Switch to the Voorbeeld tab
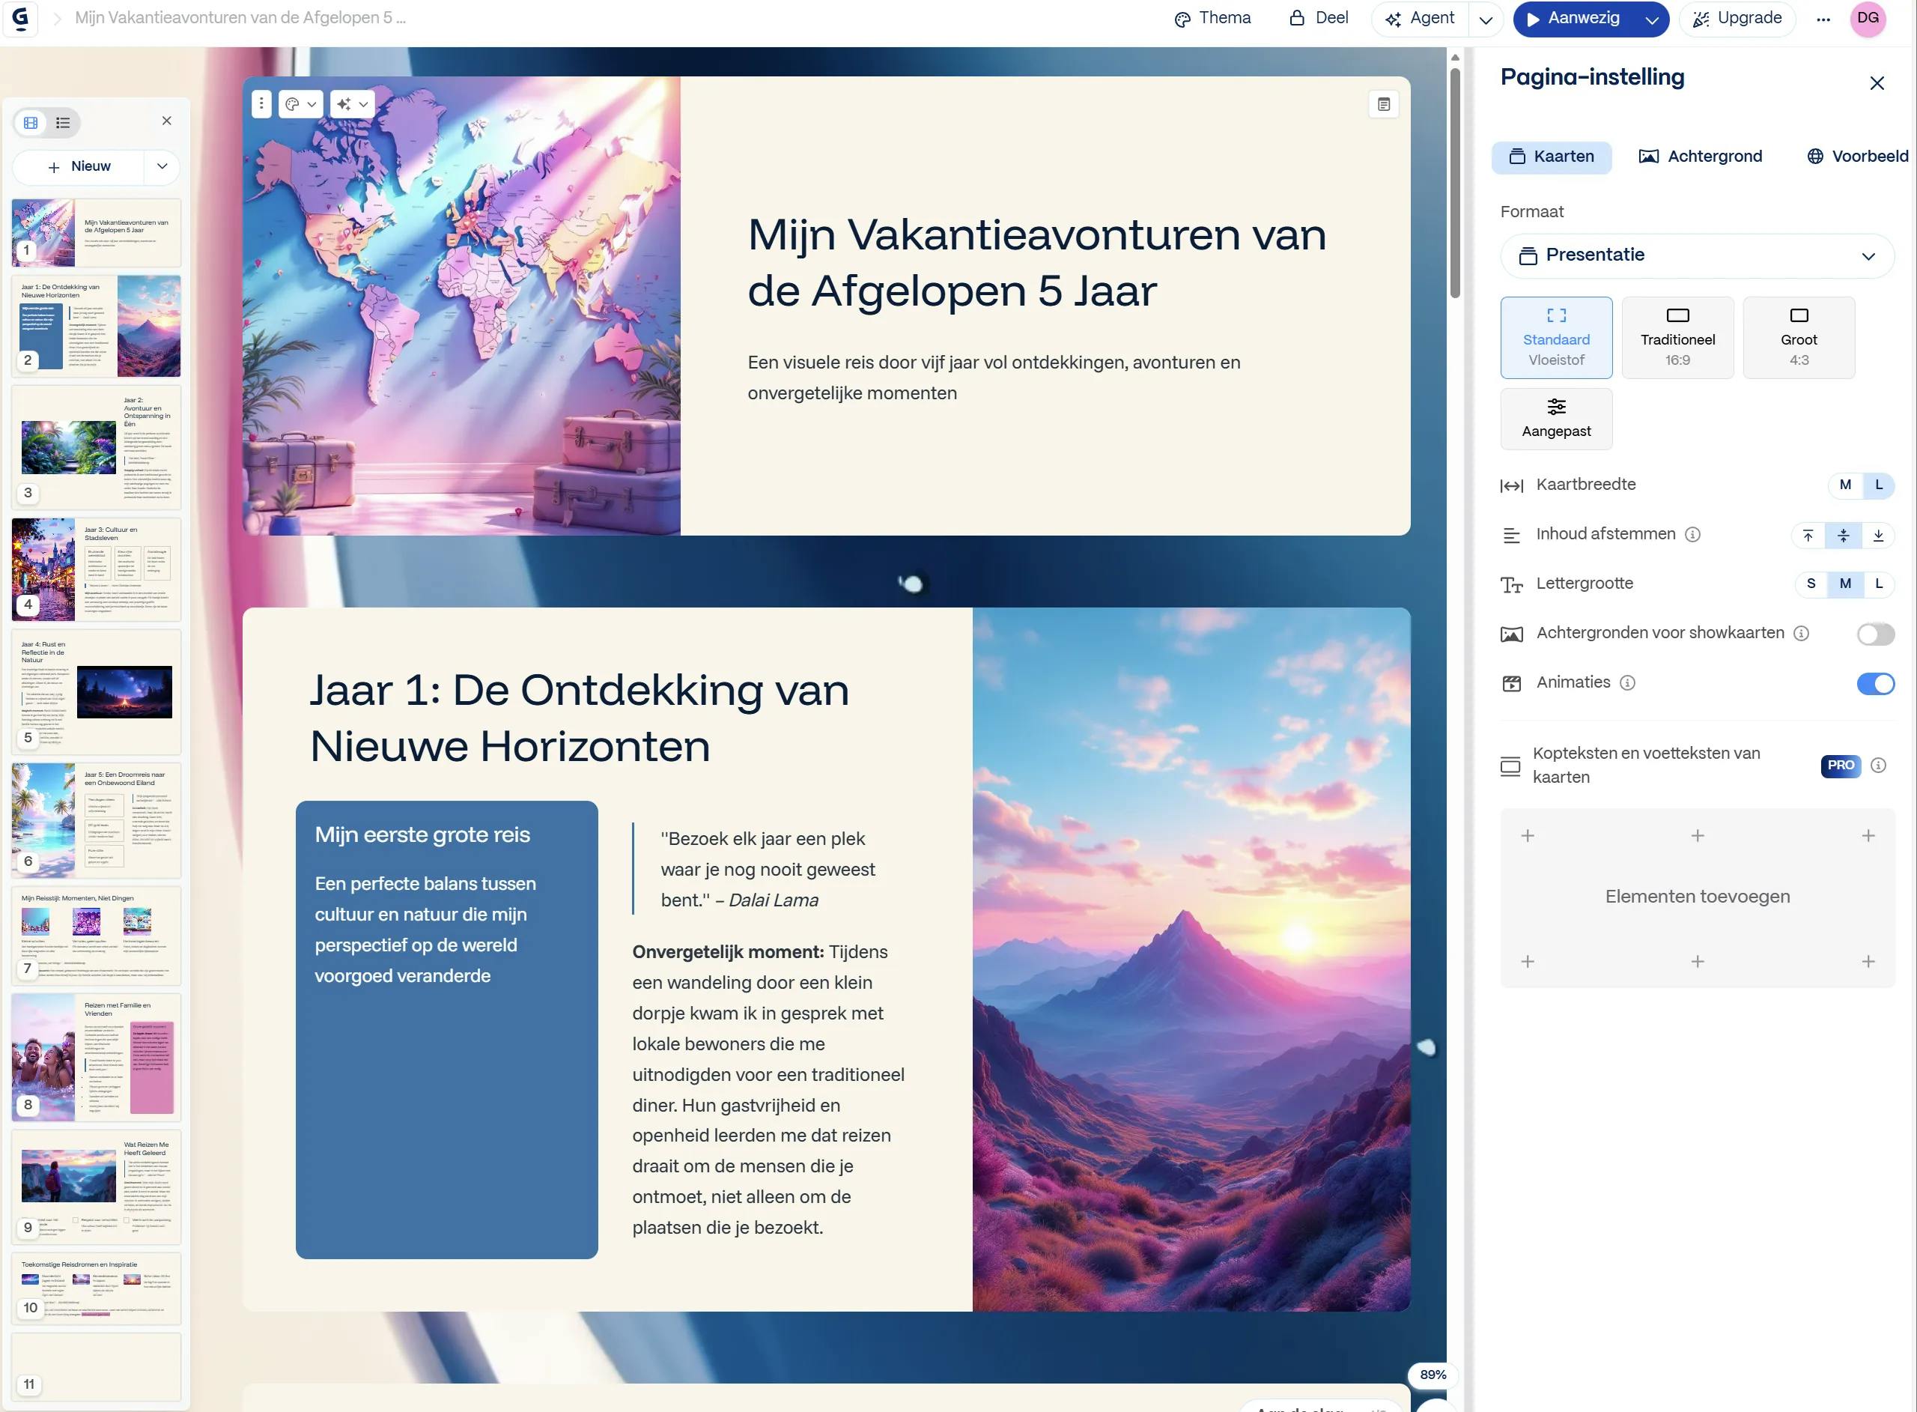 (1857, 157)
